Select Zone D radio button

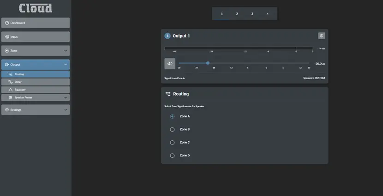coord(172,156)
